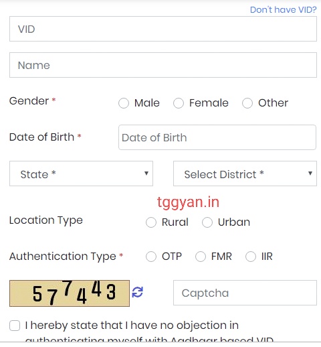This screenshot has width=321, height=347.
Task: Tick the no objection consent checkbox
Action: pos(15,326)
